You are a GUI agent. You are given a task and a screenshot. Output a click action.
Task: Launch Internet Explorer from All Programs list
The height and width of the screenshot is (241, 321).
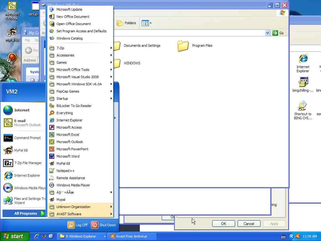click(80, 120)
